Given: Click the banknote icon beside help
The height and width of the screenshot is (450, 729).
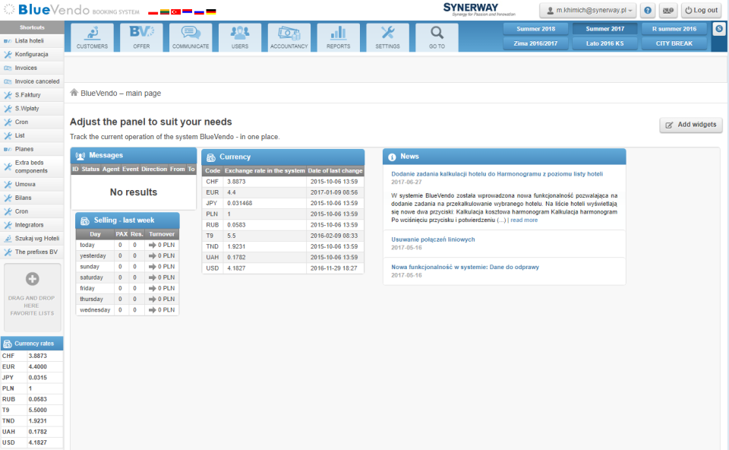Looking at the screenshot, I should tap(668, 10).
